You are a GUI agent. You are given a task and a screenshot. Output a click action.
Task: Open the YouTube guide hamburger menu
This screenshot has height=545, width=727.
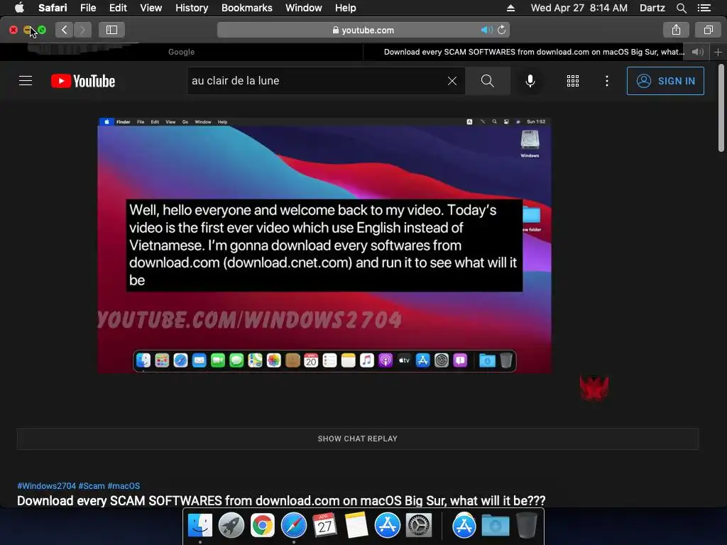pos(26,81)
